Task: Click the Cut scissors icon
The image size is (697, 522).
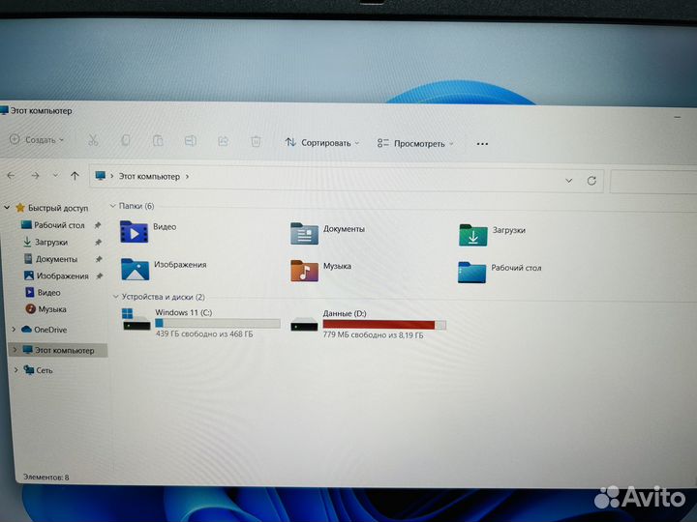Action: (93, 140)
